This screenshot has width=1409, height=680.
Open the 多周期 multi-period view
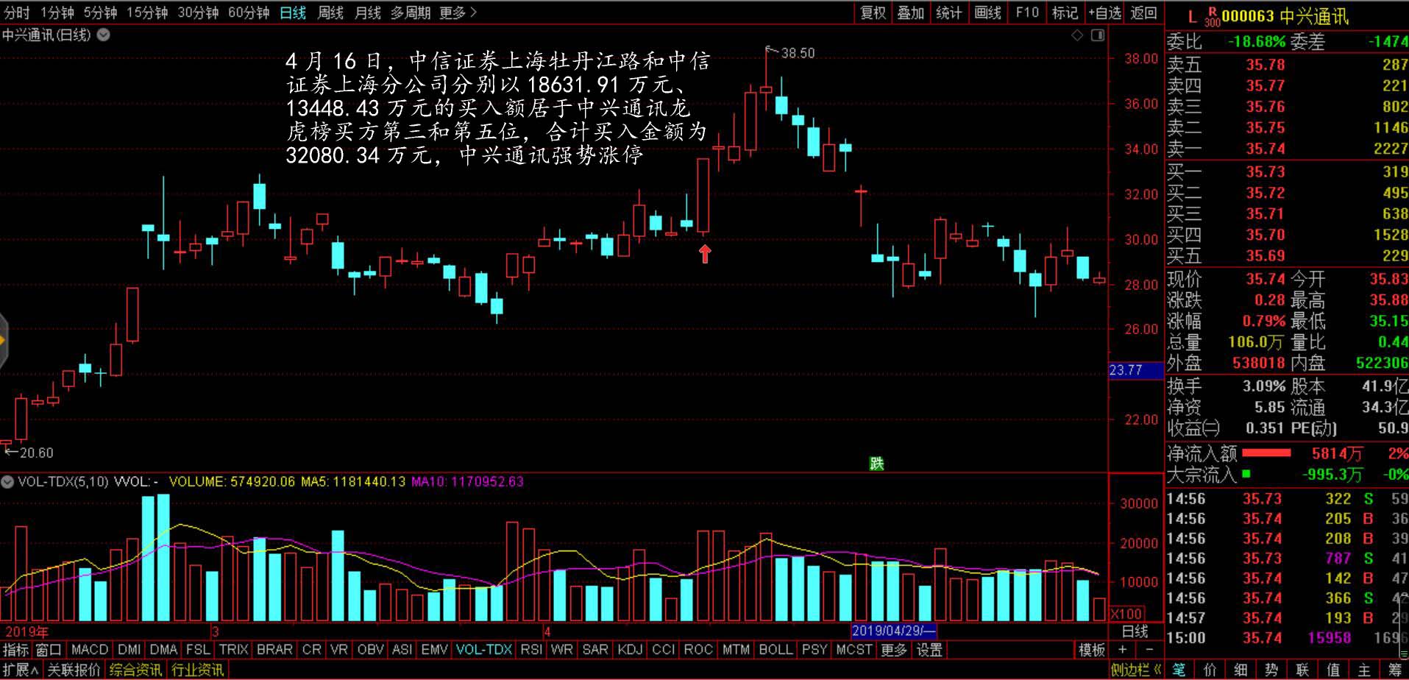click(x=411, y=13)
